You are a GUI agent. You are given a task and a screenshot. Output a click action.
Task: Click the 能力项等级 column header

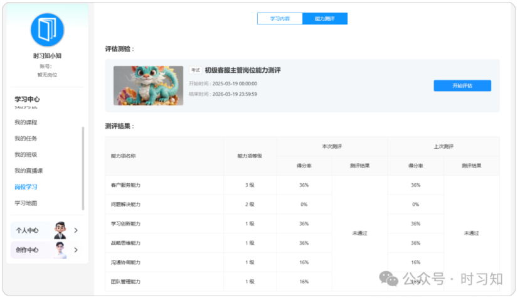tap(250, 156)
